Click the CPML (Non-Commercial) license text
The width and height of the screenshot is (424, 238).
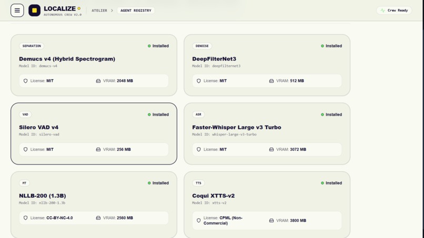point(223,221)
